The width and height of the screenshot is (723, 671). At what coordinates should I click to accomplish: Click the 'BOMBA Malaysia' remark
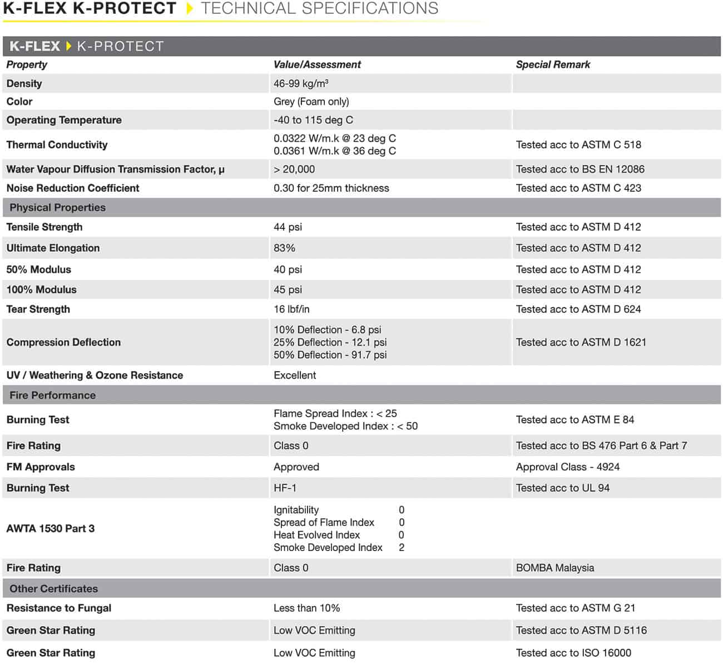pos(555,568)
